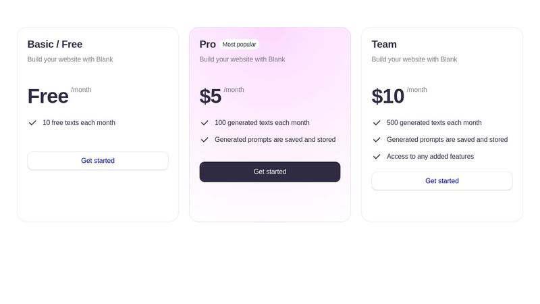Click checkmark beside 100 generated texts
The image size is (540, 304).
pos(205,123)
